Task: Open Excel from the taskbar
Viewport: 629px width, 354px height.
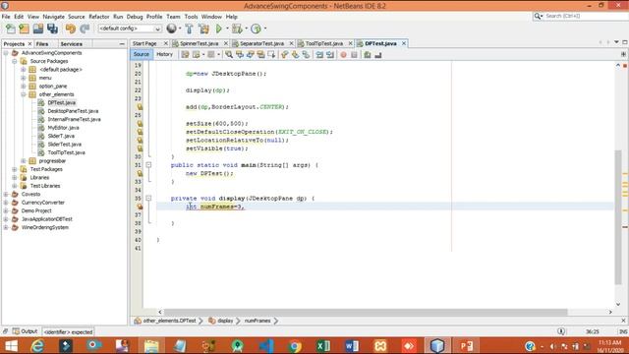Action: coord(323,345)
